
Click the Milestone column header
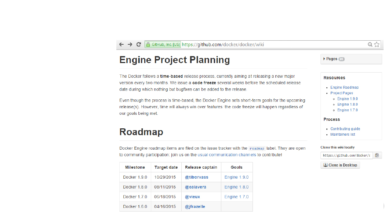[135, 167]
